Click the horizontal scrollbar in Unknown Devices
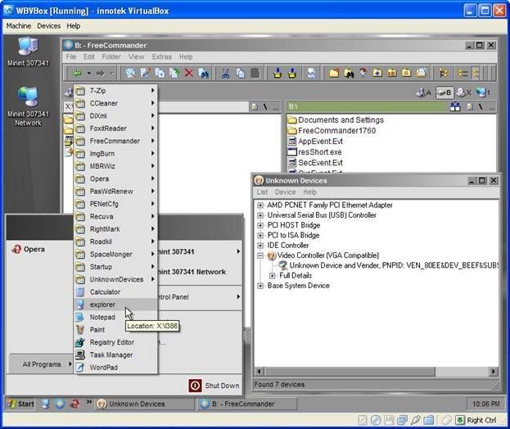Image resolution: width=510 pixels, height=429 pixels. 350,371
